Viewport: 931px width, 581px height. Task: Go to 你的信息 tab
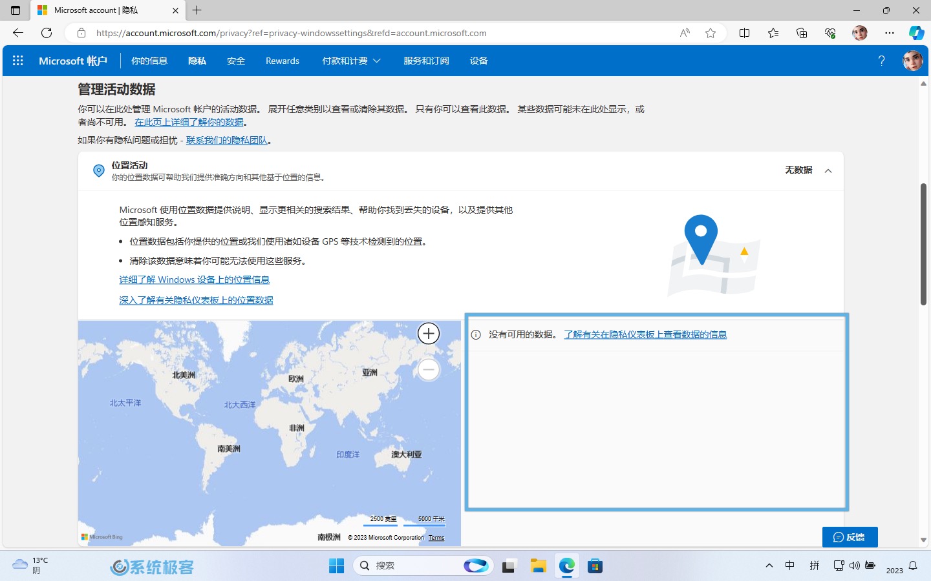coord(149,61)
